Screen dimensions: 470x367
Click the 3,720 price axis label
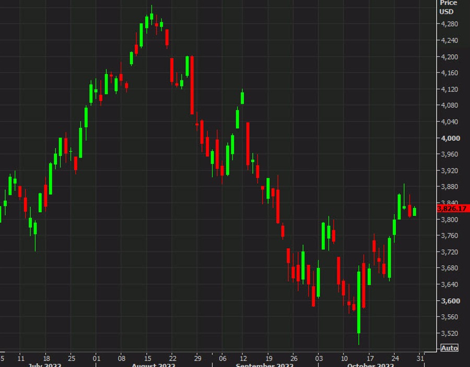point(450,252)
